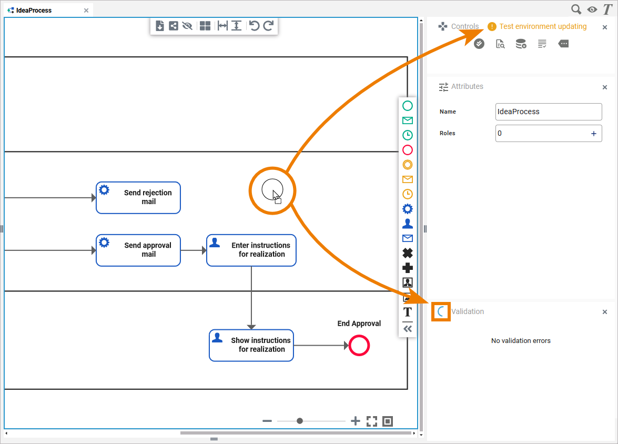Screen dimensions: 618x444
Task: Click the share icon in diagram toolbar
Action: tap(174, 26)
